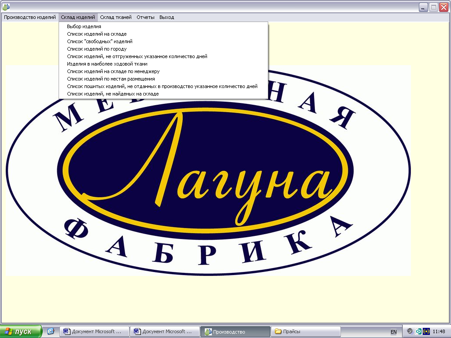This screenshot has width=451, height=338.
Task: Open the пуск Start button
Action: pos(21,331)
